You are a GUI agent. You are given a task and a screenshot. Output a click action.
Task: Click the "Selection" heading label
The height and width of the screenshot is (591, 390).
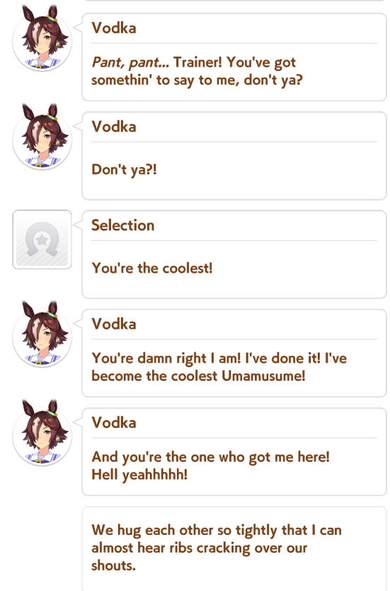click(123, 225)
